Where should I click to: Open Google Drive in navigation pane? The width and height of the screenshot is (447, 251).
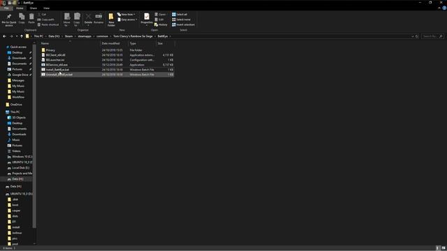[x=20, y=75]
